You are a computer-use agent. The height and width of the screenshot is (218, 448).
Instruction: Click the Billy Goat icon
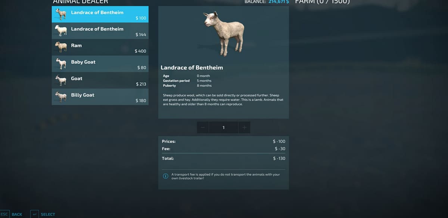coord(61,96)
